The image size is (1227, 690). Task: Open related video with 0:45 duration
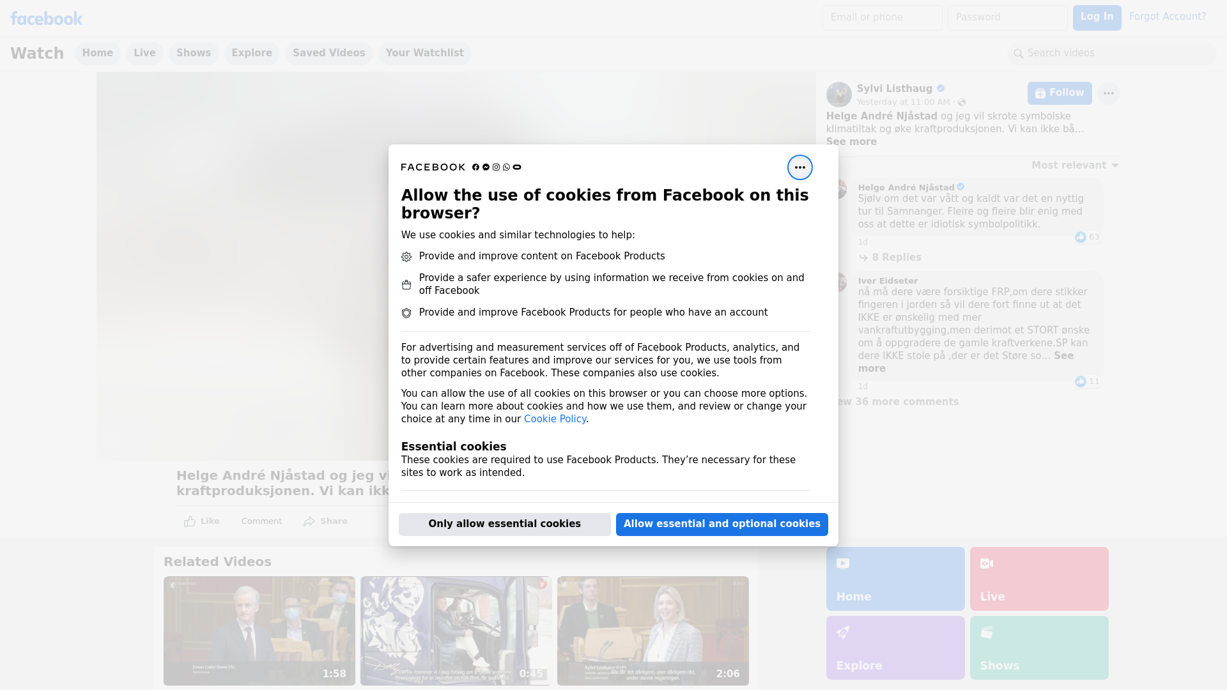click(x=456, y=631)
